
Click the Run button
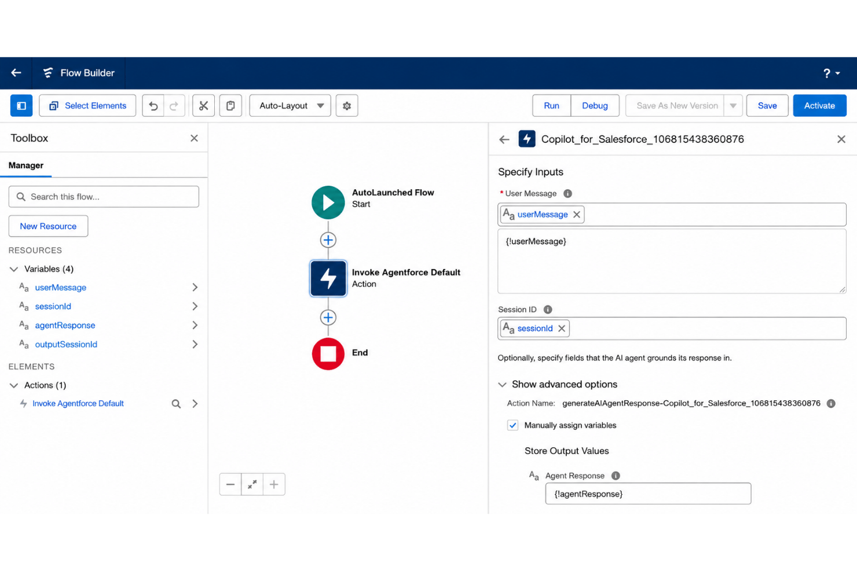[x=551, y=106]
